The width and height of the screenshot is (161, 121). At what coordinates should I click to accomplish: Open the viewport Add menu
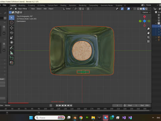coord(45,9)
